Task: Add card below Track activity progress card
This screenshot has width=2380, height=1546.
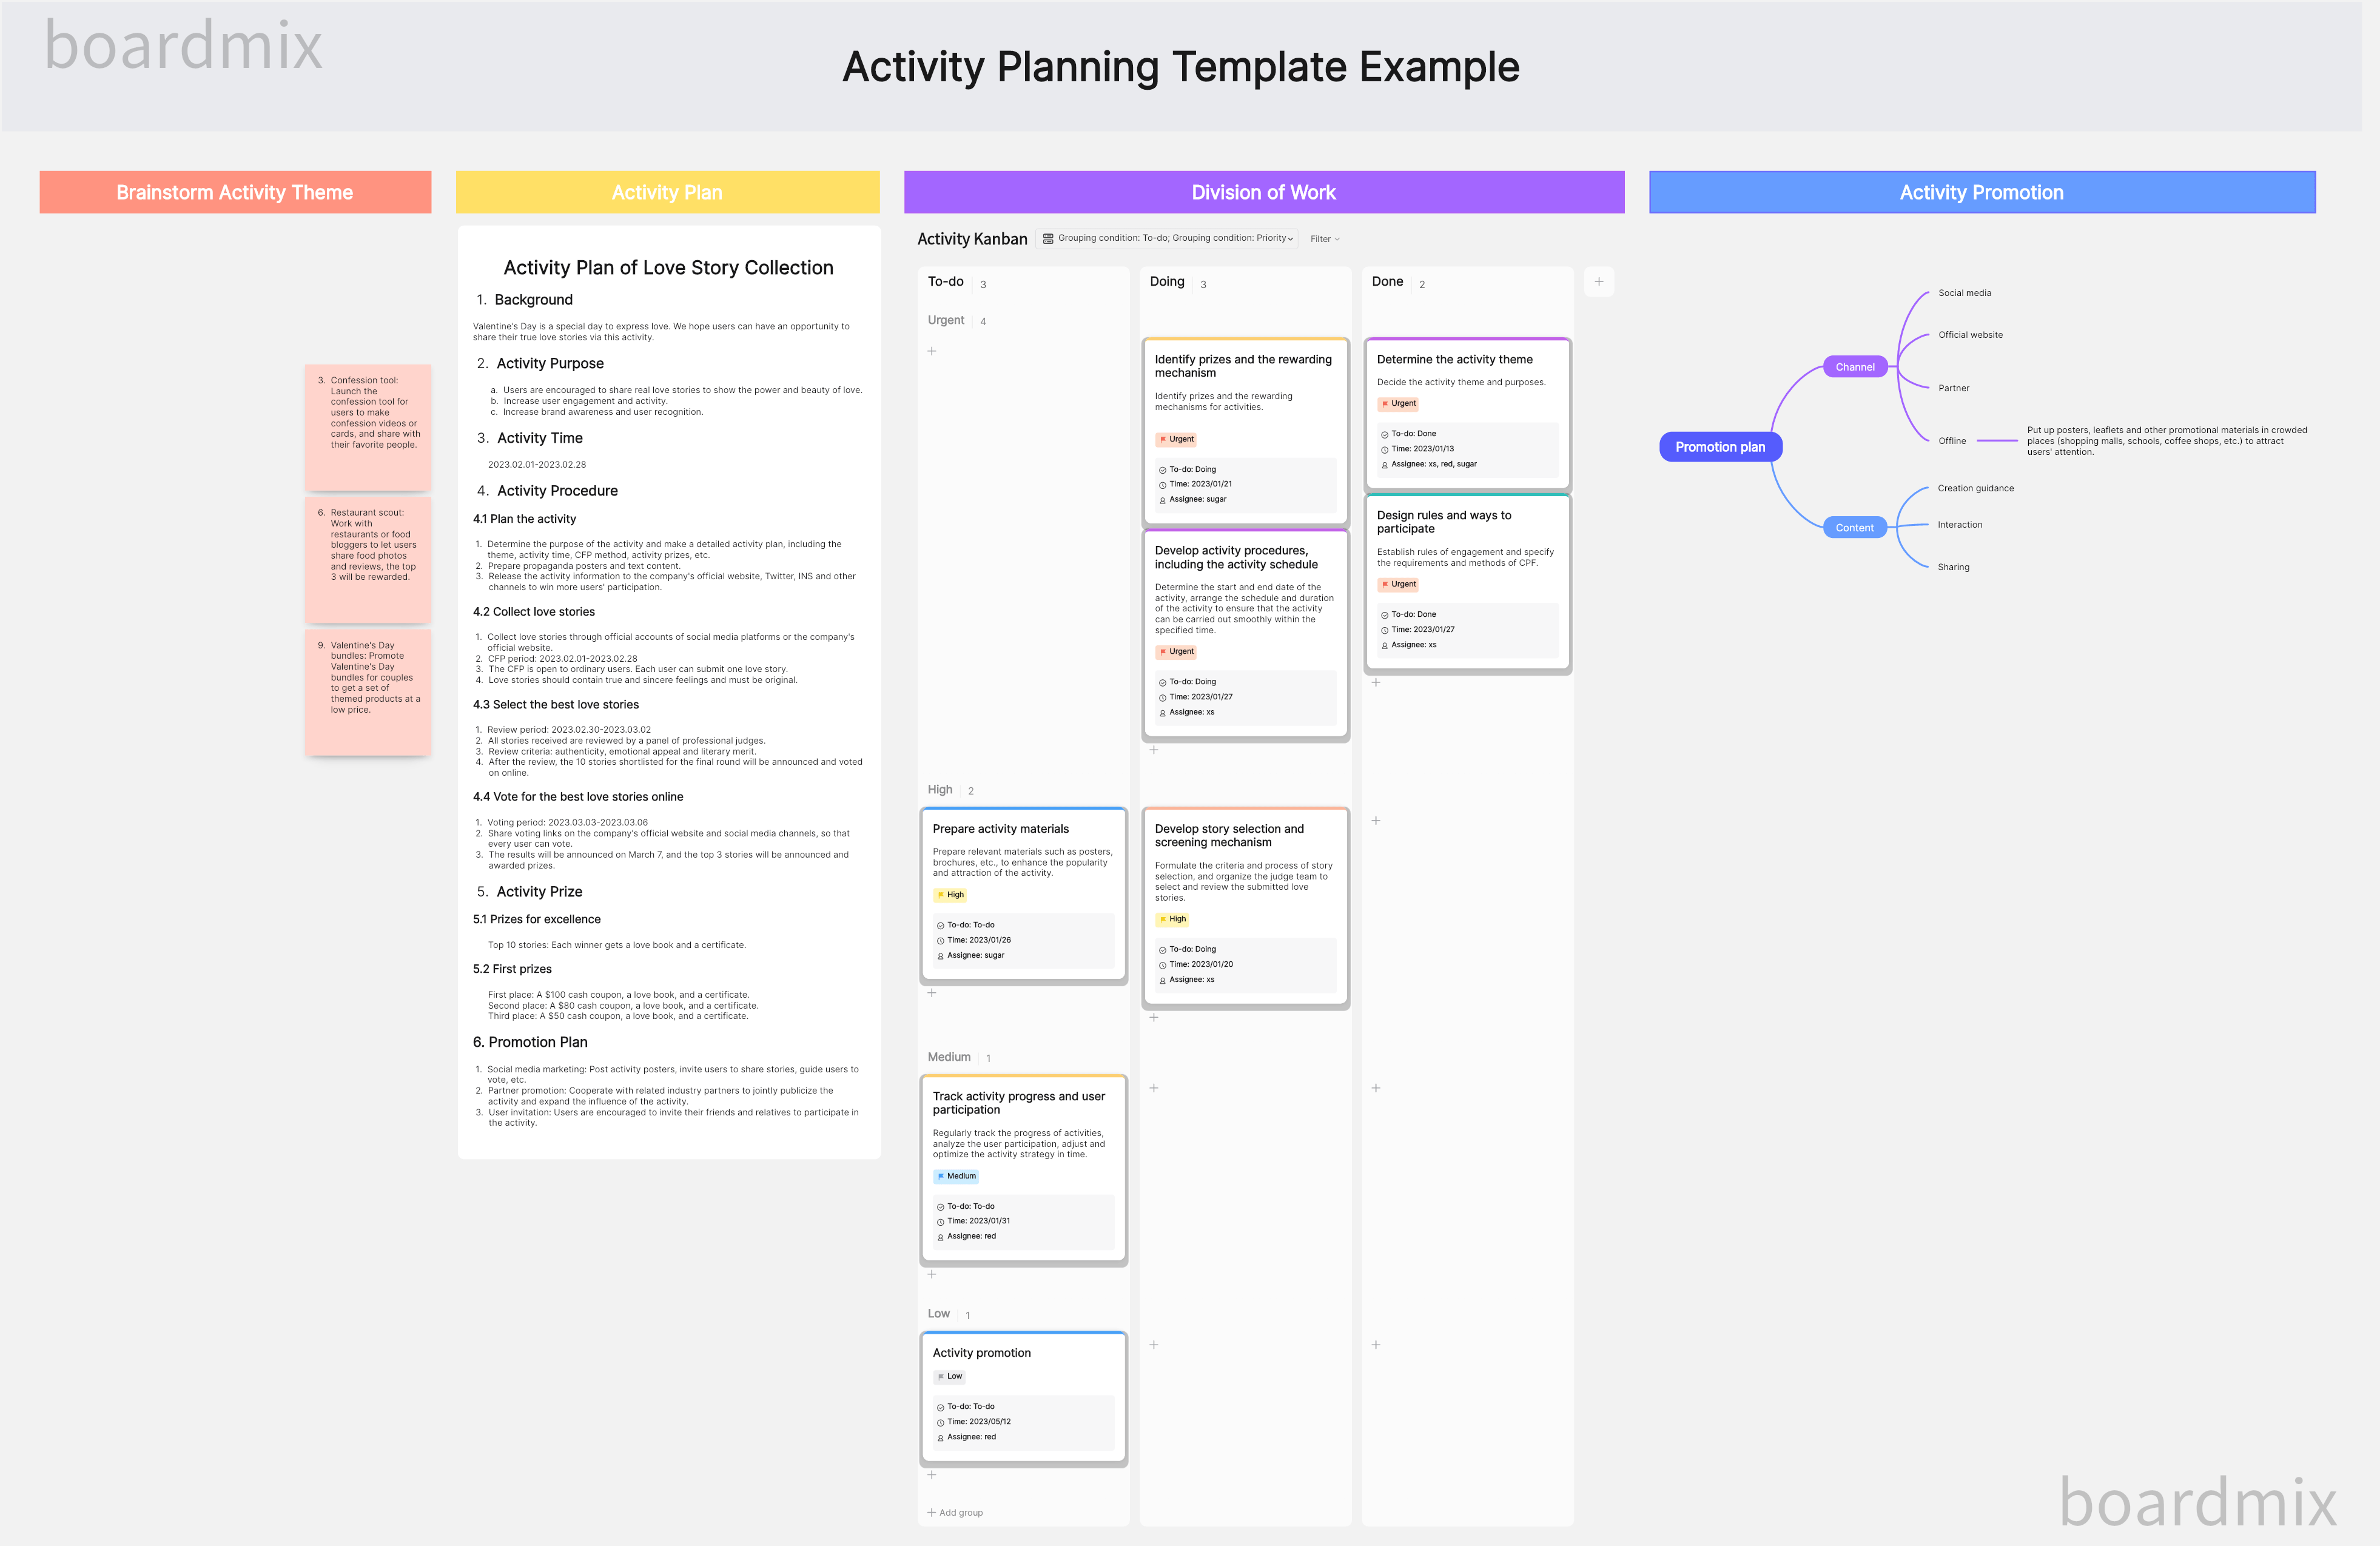Action: coord(931,1274)
